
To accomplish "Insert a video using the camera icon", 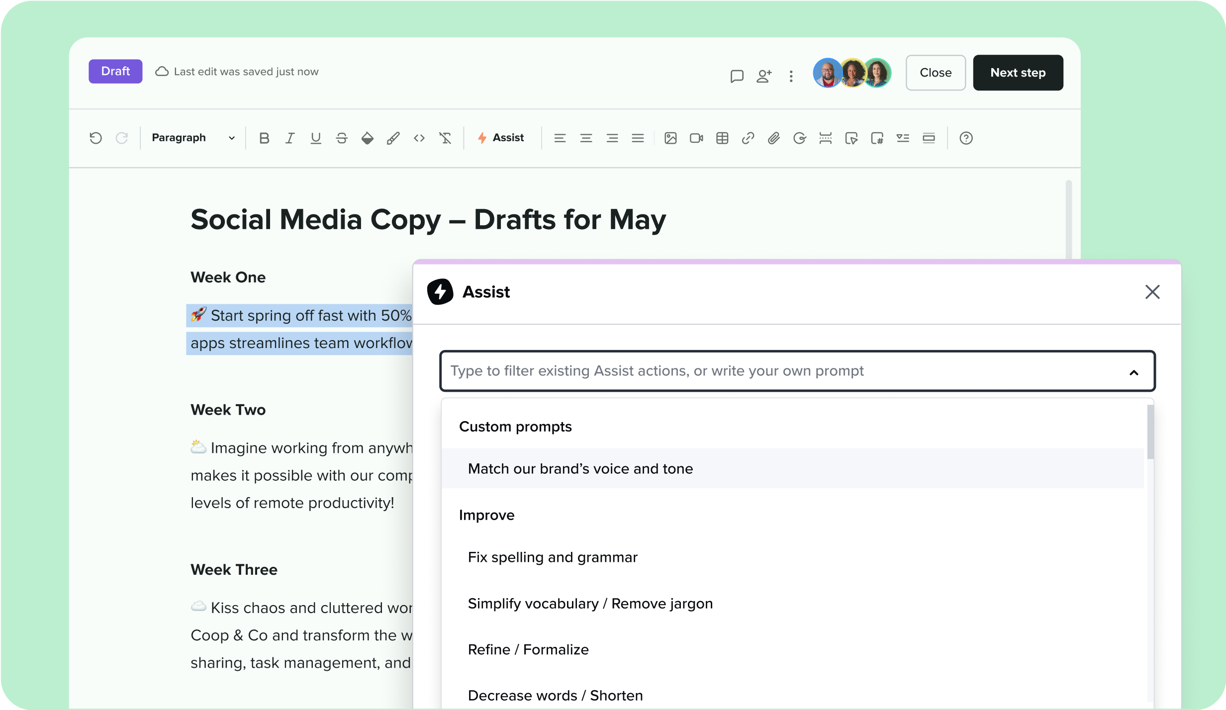I will (x=696, y=138).
